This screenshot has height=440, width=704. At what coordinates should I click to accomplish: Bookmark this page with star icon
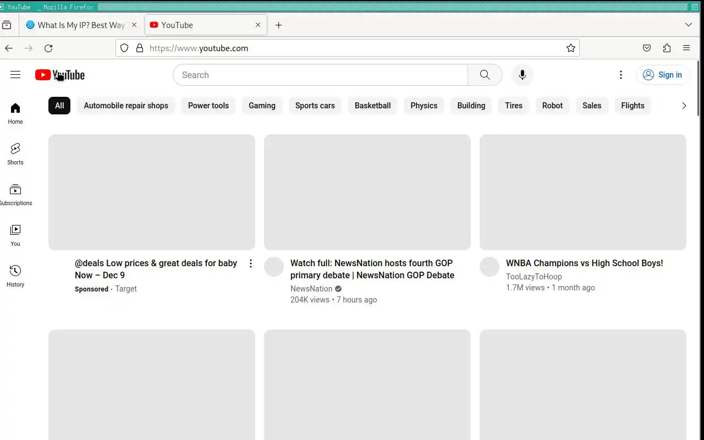click(571, 48)
